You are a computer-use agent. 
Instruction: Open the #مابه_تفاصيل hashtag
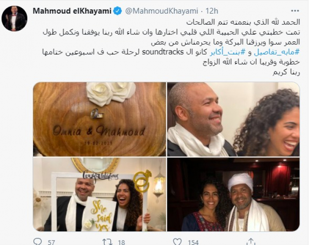coord(277,52)
